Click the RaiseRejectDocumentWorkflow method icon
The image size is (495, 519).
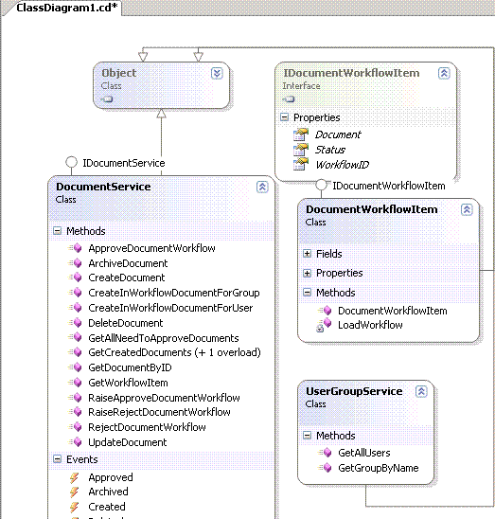(75, 412)
